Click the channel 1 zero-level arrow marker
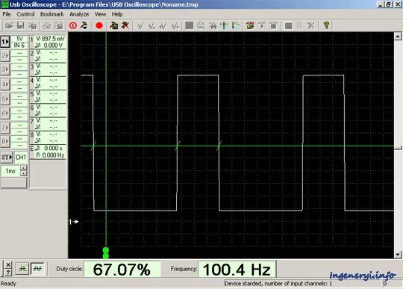Image resolution: width=403 pixels, height=289 pixels. [73, 222]
